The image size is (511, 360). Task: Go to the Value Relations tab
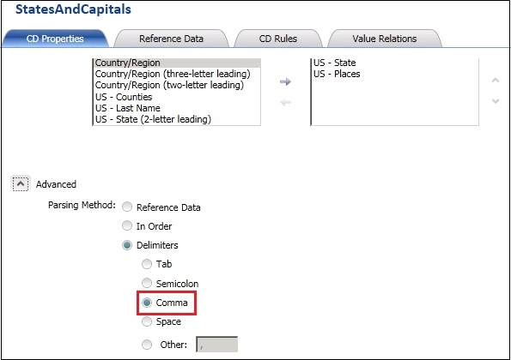coord(384,39)
